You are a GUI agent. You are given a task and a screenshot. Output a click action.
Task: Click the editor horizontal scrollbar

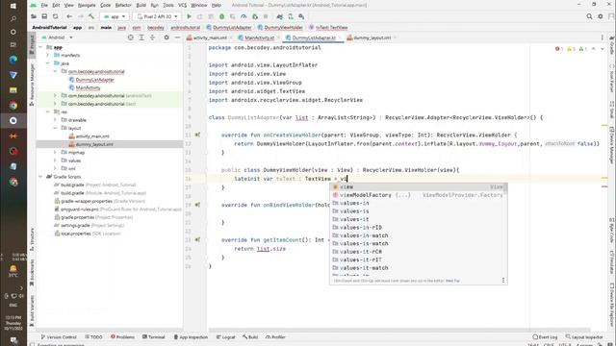[x=398, y=330]
